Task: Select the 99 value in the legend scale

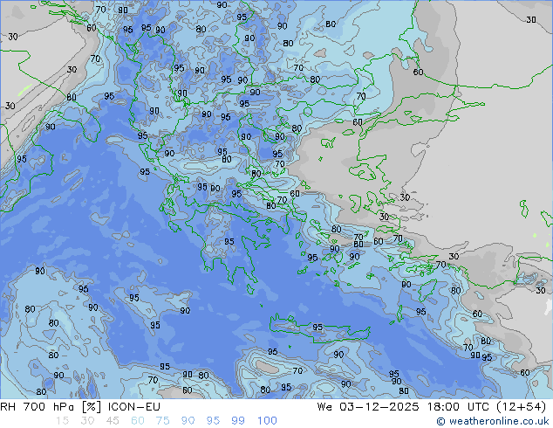Action: [238, 421]
